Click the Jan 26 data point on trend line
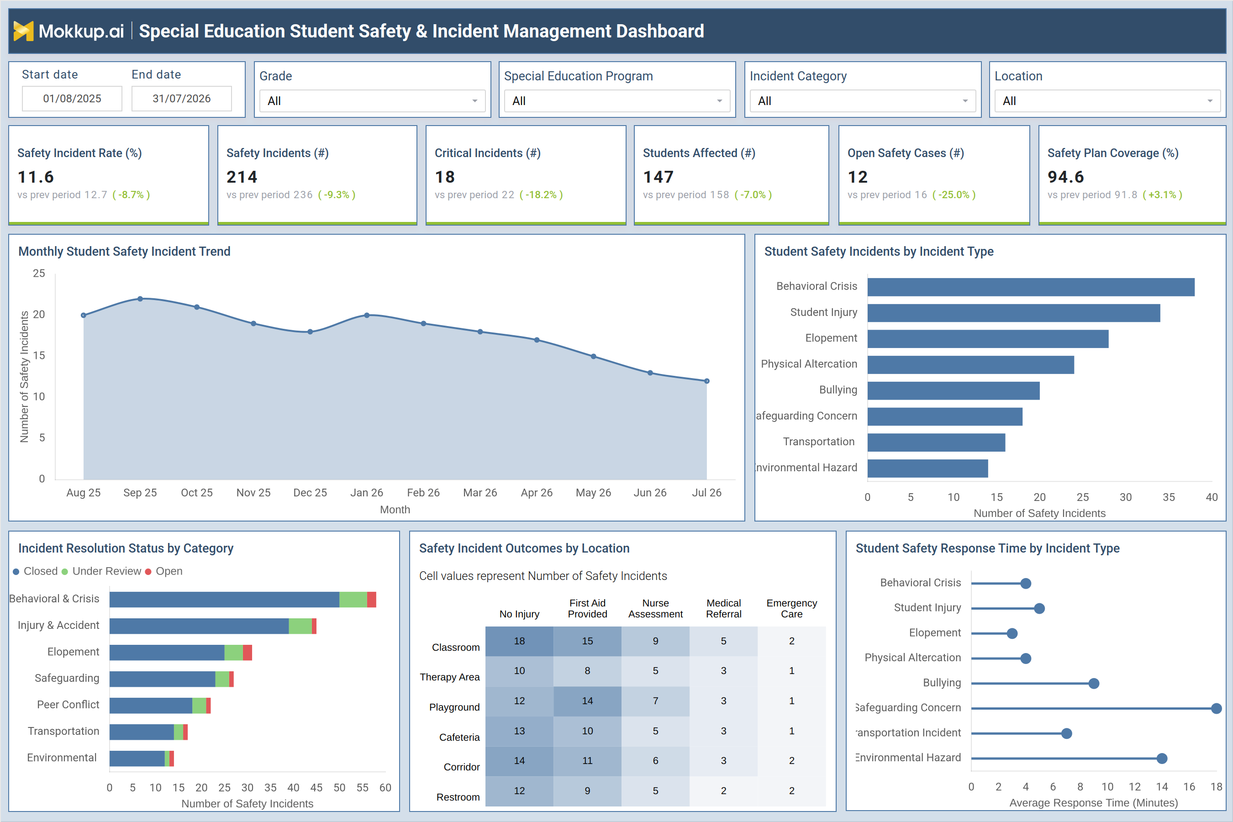Screen dimensions: 1233x822 [366, 315]
